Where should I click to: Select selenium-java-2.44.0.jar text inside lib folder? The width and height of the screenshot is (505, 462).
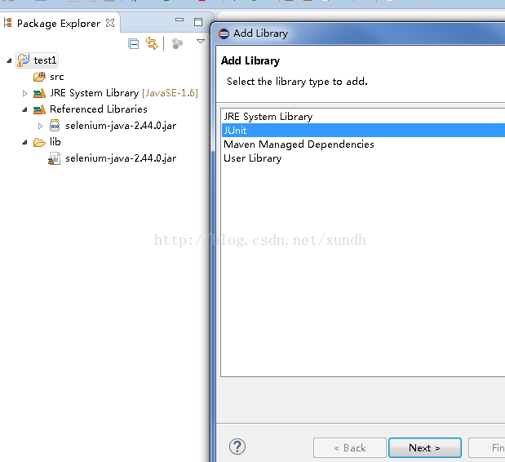pyautogui.click(x=121, y=158)
